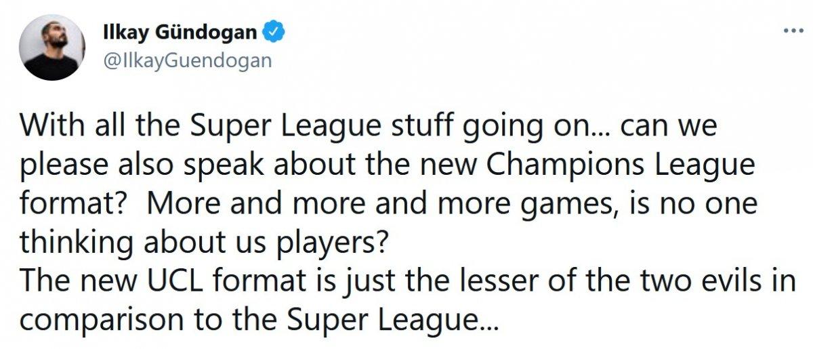Click the @IlkayGuendogan handle
813x349 pixels.
pos(186,60)
